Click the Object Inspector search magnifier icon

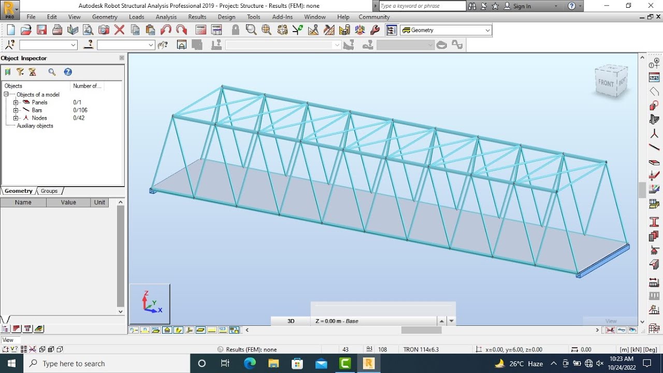coord(52,72)
